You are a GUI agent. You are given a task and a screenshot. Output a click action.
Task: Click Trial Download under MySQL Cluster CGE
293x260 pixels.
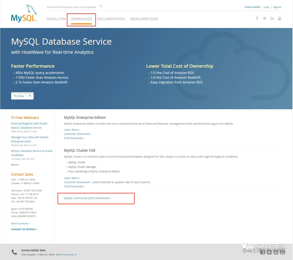point(74,186)
